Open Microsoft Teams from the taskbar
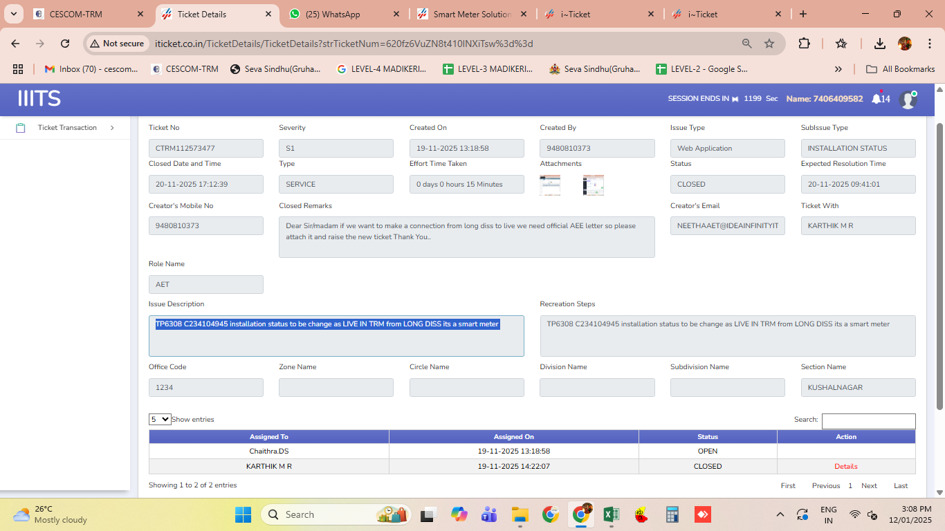The width and height of the screenshot is (945, 531). [489, 514]
